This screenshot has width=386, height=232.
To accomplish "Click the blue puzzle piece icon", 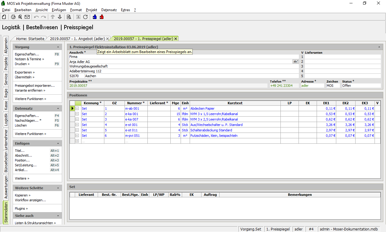I will pos(95,17).
